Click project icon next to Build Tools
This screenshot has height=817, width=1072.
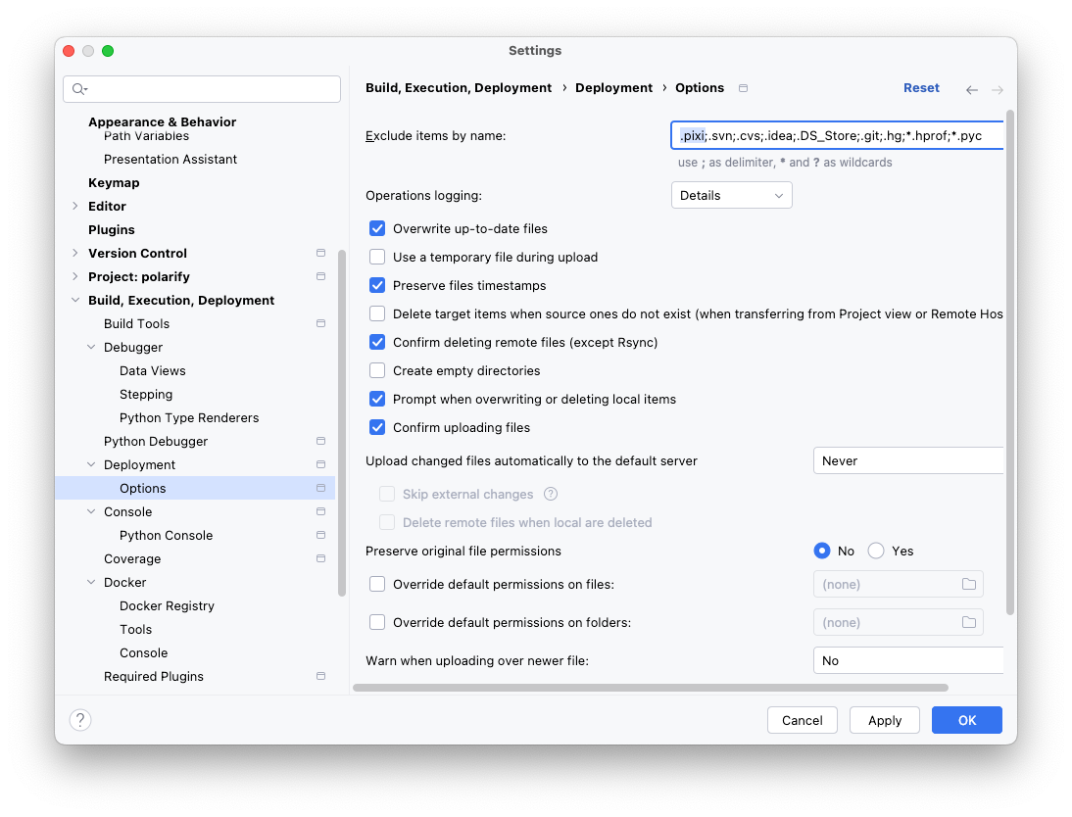point(320,323)
